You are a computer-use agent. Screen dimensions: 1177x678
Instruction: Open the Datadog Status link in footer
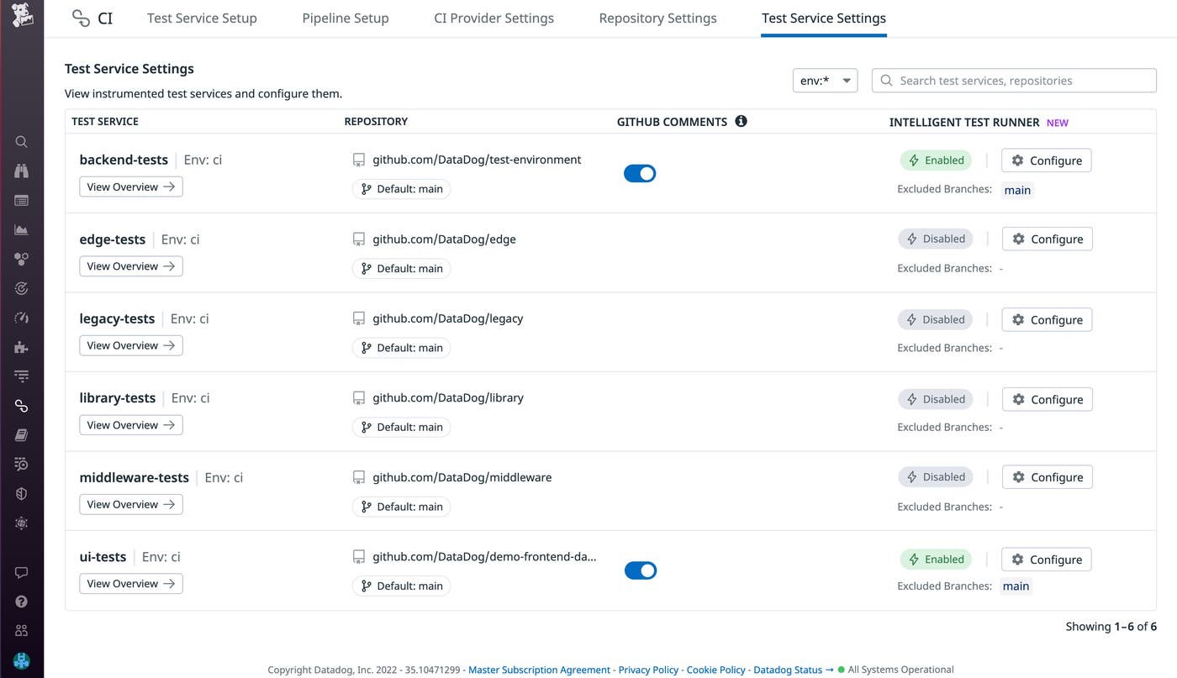pyautogui.click(x=788, y=670)
